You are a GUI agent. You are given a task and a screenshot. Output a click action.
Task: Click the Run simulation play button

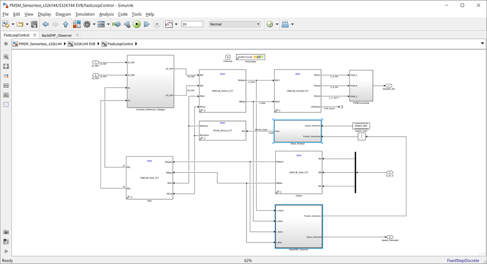click(x=137, y=24)
